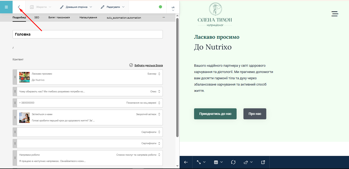Open the three-dots overflow tab menu
The height and width of the screenshot is (169, 349).
point(164,18)
